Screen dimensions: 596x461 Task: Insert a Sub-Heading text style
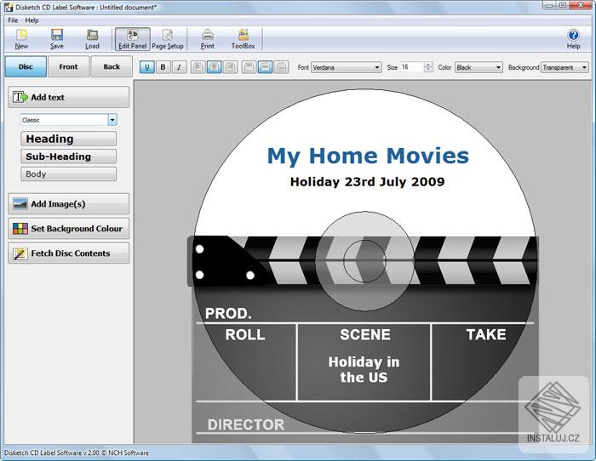pyautogui.click(x=68, y=157)
